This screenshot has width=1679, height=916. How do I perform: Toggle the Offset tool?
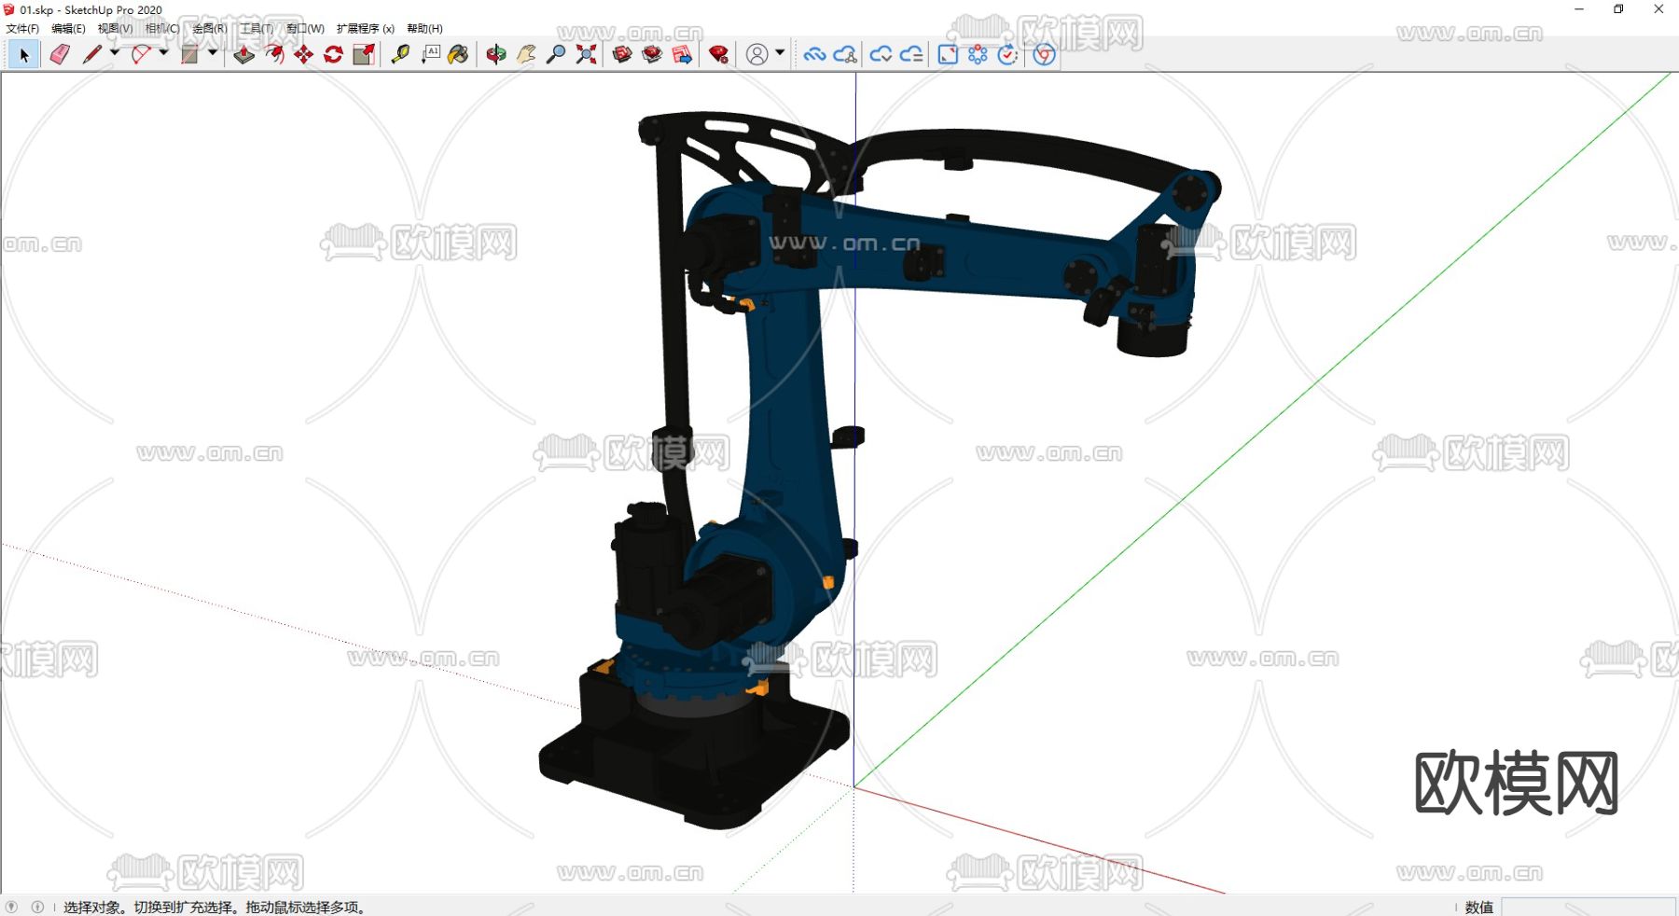[x=273, y=55]
